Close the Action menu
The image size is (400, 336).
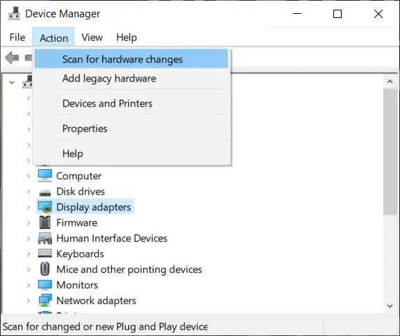click(53, 37)
